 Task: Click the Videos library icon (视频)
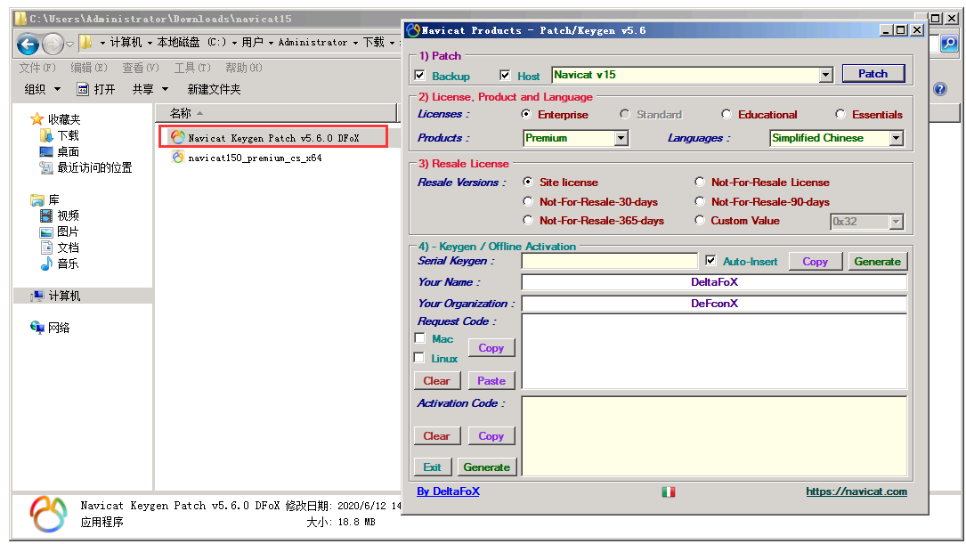(x=46, y=215)
